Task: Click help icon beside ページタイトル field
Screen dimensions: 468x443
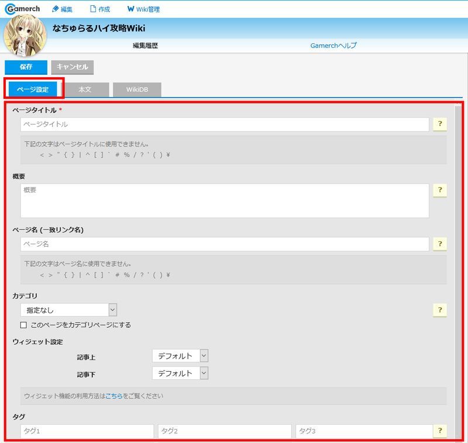Action: [439, 124]
